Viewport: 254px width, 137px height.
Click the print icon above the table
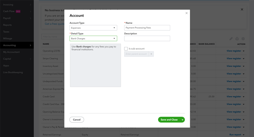[237, 39]
